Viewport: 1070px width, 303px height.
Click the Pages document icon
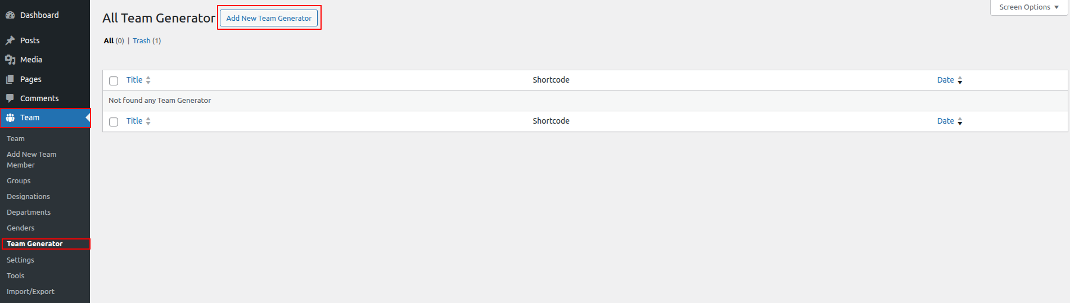[x=10, y=79]
